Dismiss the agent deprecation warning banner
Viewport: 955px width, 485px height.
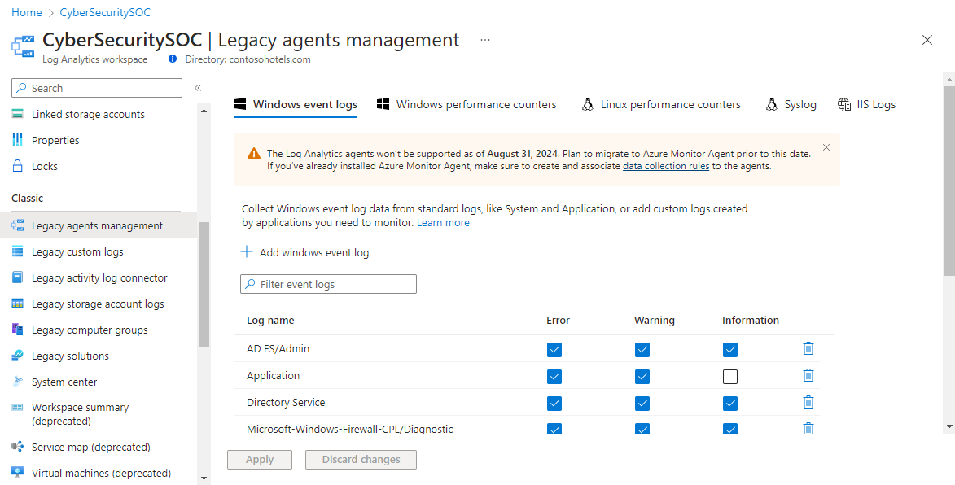click(826, 147)
